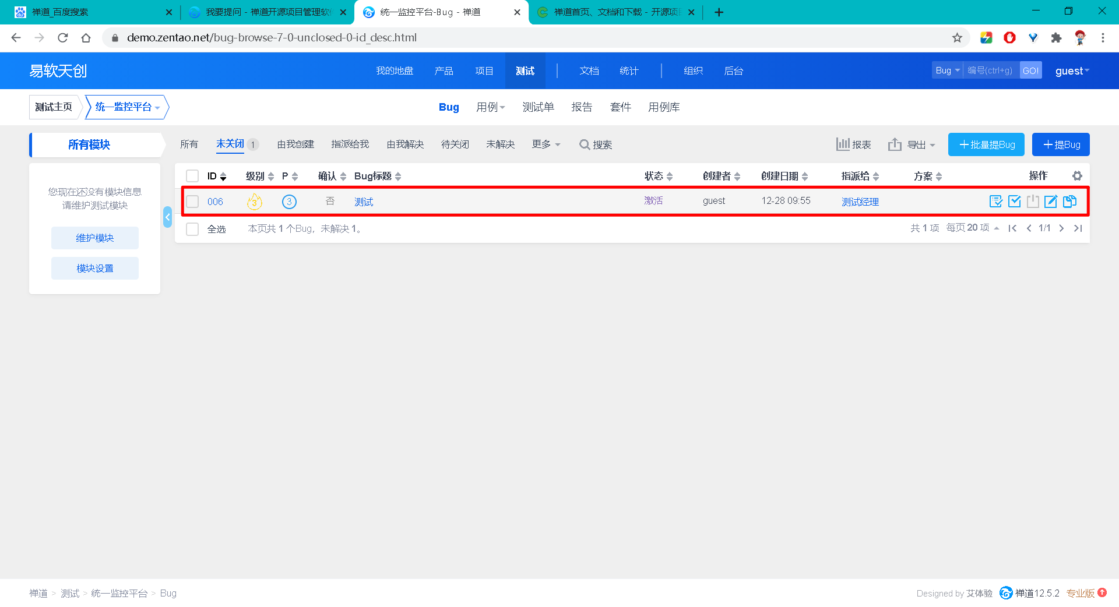The height and width of the screenshot is (607, 1119).
Task: Go back to the previous browser page
Action: [16, 38]
